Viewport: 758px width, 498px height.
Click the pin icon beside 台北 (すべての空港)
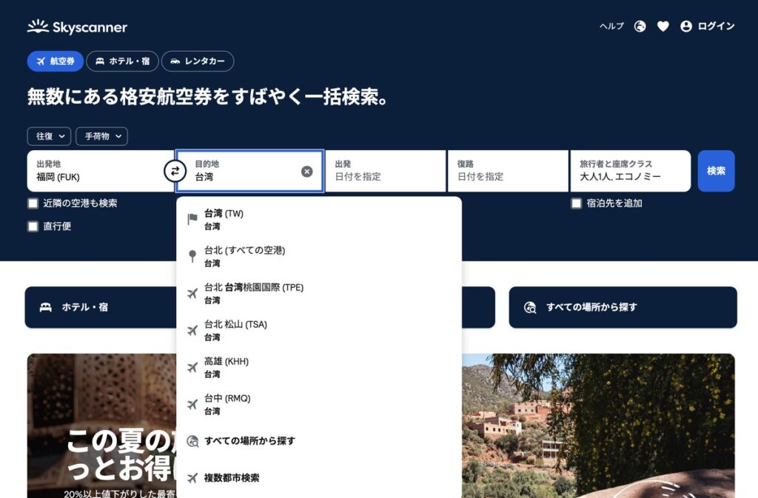click(x=192, y=256)
